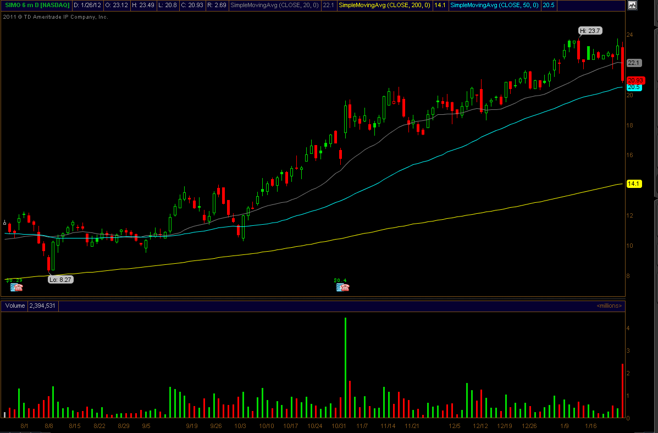Viewport: 658px width, 433px height.
Task: Click the high price H: 23.49
Action: coord(143,5)
